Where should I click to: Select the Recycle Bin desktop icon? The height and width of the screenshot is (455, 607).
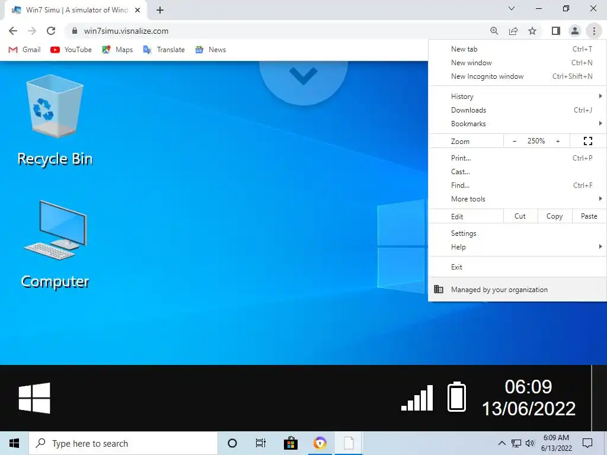(55, 120)
